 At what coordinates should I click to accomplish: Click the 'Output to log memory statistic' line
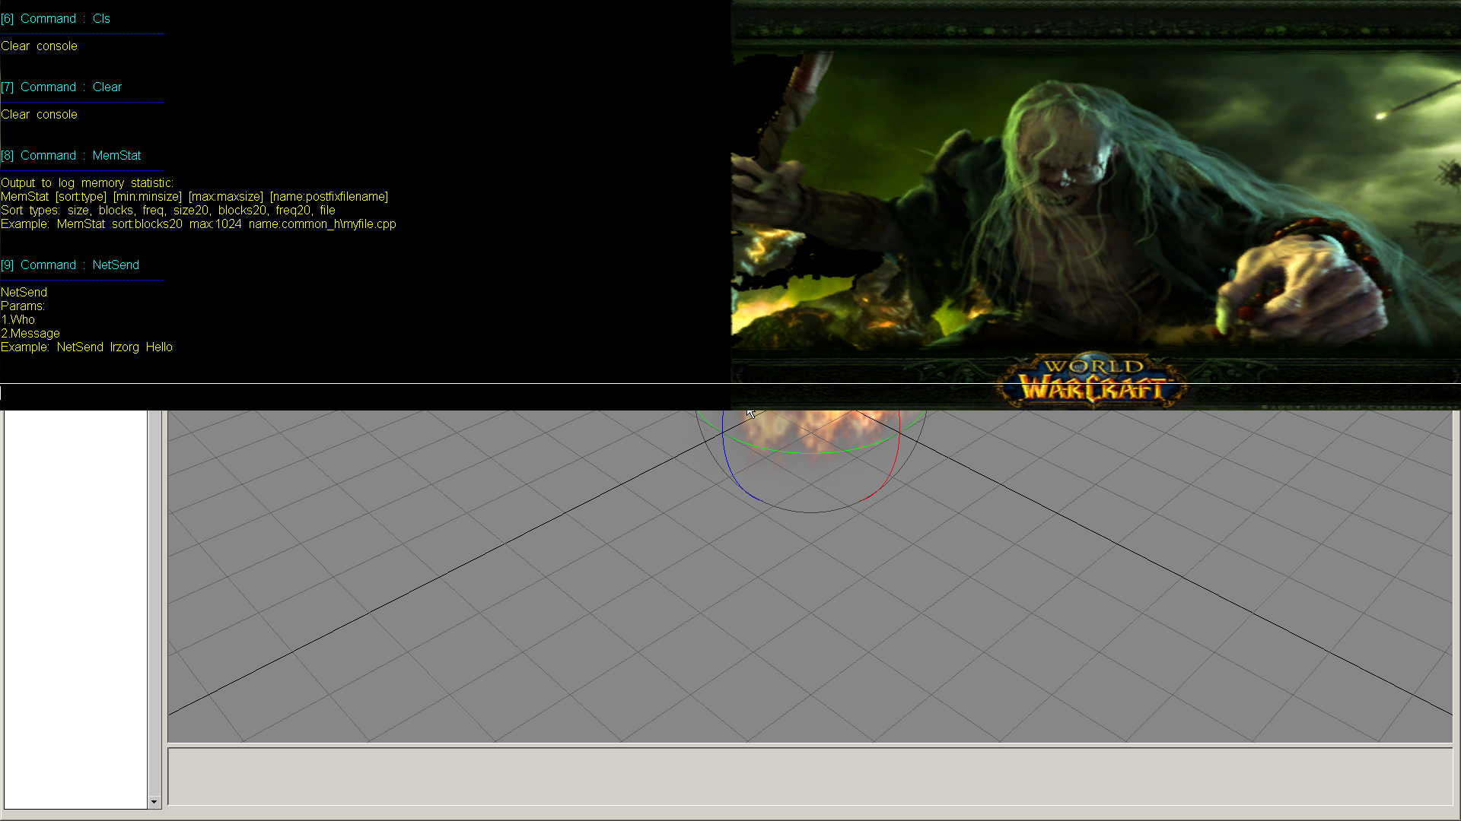tap(87, 183)
